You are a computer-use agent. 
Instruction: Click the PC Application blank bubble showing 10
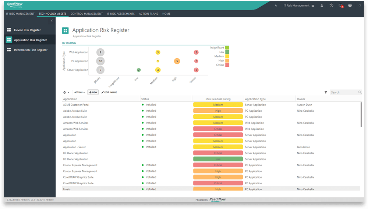(100, 61)
